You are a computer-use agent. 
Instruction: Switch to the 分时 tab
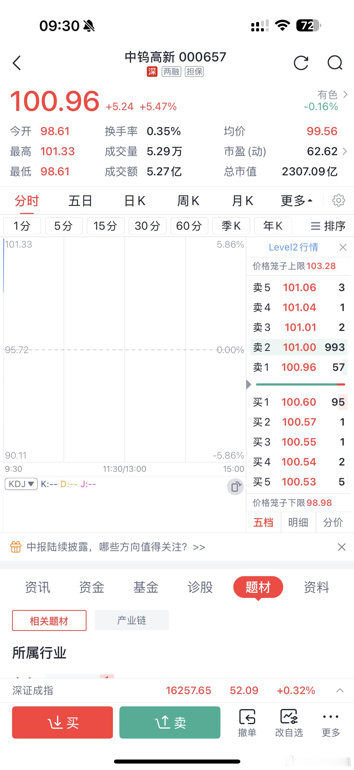(x=27, y=201)
